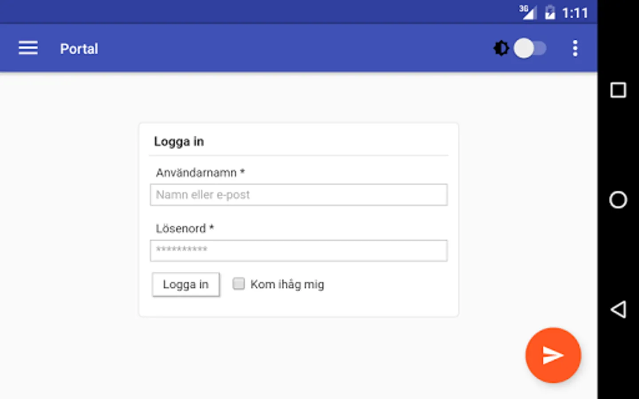Tap the 3G signal status icon
Image resolution: width=639 pixels, height=399 pixels.
tap(527, 12)
